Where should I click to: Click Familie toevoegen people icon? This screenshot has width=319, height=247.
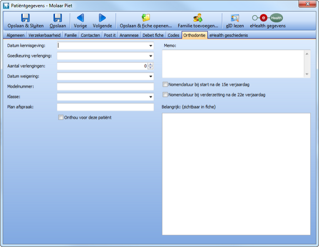point(198,17)
